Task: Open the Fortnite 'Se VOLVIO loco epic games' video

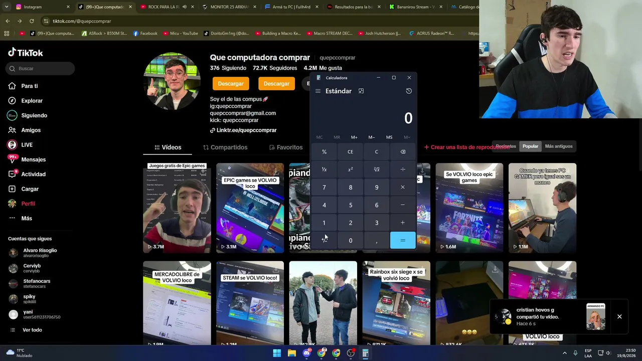Action: coord(469,208)
